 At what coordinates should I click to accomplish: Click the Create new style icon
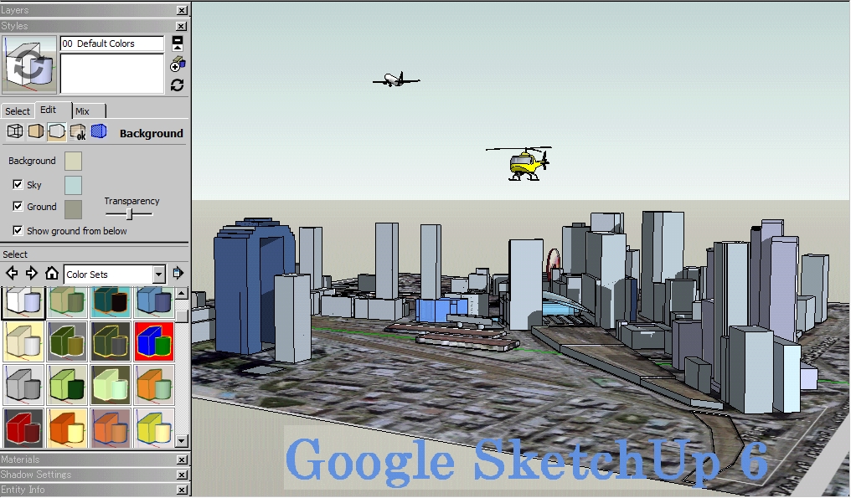pos(177,64)
